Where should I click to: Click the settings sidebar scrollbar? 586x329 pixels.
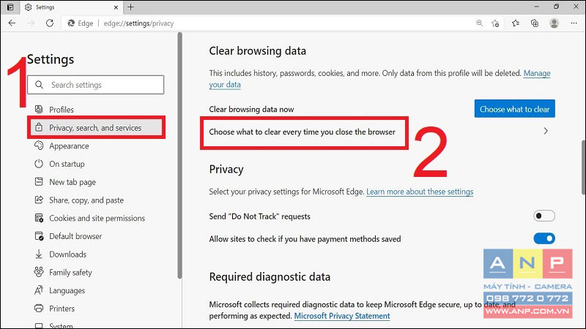[x=179, y=156]
